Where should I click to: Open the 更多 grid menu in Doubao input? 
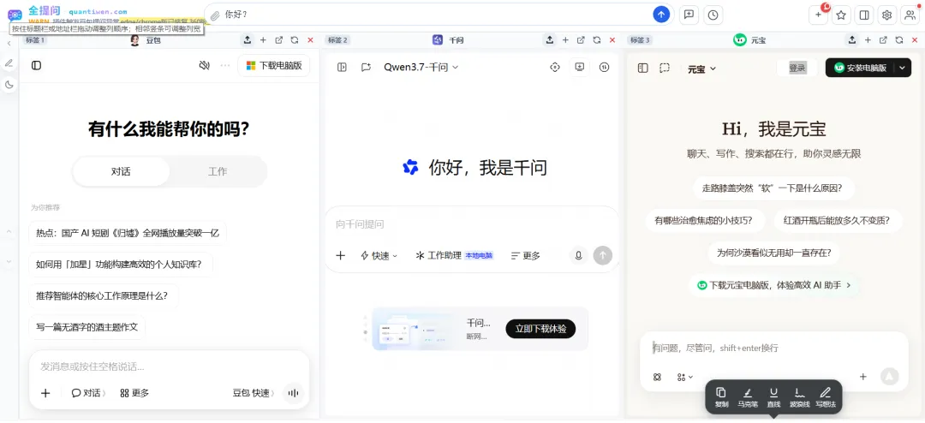(134, 393)
